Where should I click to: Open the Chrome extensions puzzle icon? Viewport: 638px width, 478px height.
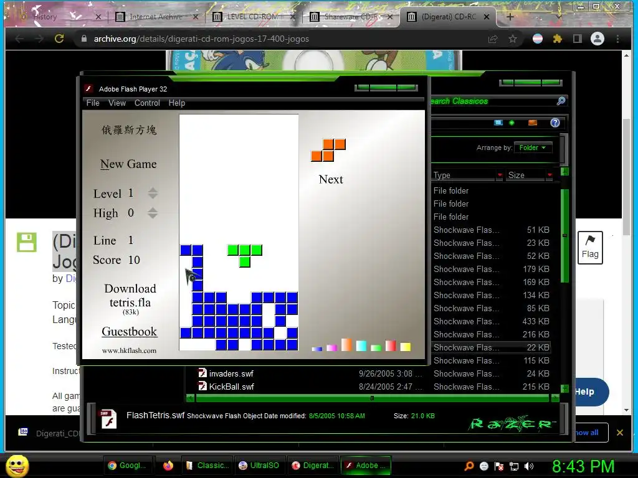tap(558, 39)
